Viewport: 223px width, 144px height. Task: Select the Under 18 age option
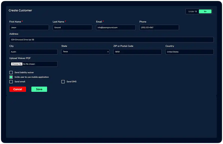coord(192,11)
